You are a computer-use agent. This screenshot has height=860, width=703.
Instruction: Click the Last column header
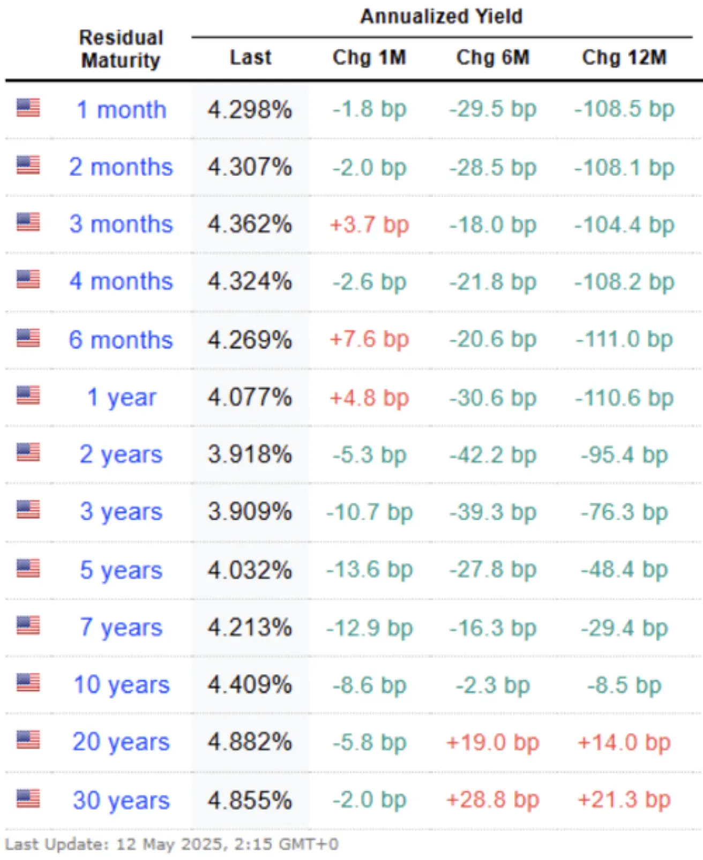pyautogui.click(x=250, y=57)
